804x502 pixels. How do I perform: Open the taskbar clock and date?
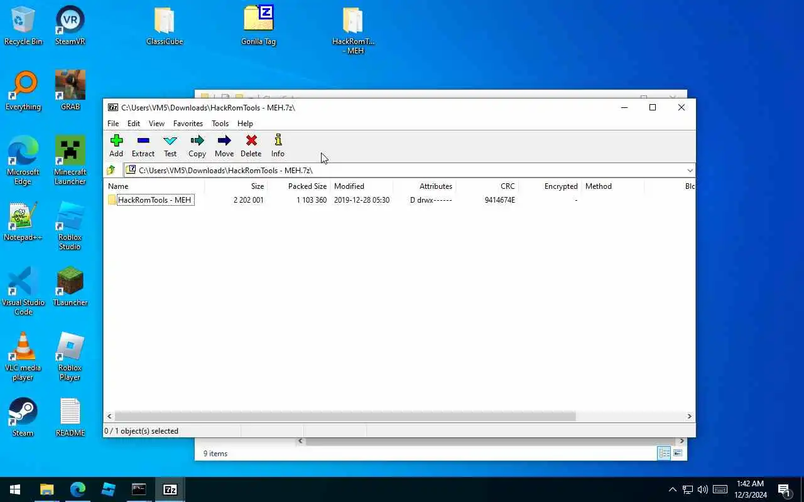point(751,489)
